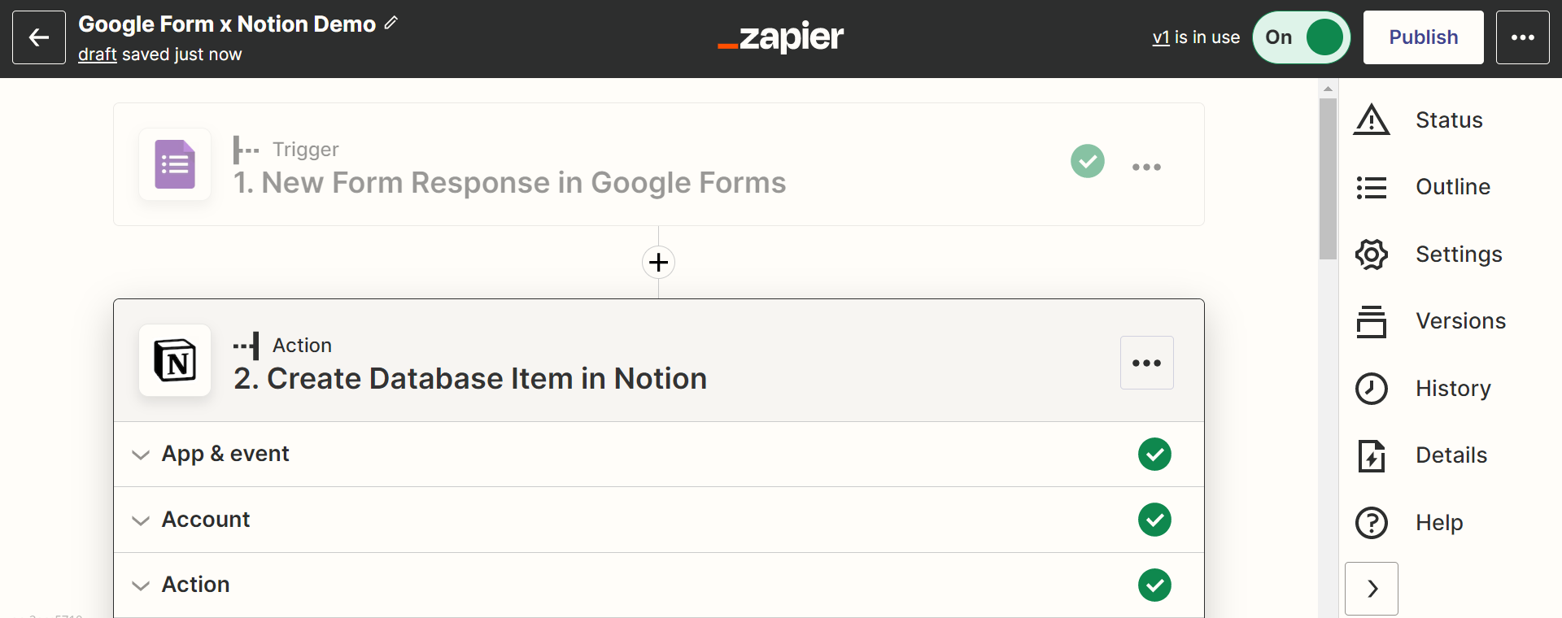Click the Notion app icon
The width and height of the screenshot is (1562, 618).
pos(175,360)
